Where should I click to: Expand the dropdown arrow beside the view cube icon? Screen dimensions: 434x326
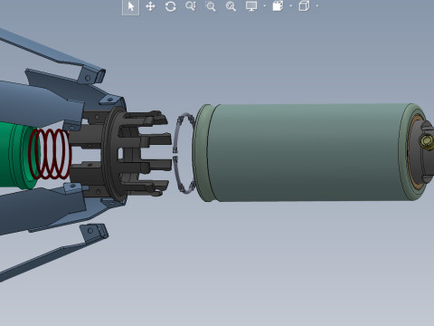pos(317,6)
